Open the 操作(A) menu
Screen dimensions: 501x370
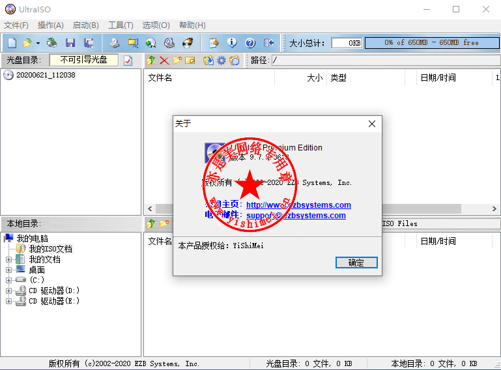point(50,25)
